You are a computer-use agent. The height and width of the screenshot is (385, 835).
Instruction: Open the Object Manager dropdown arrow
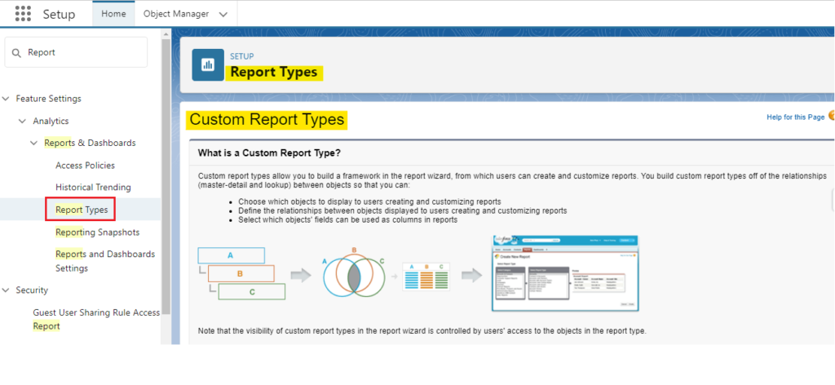click(223, 14)
